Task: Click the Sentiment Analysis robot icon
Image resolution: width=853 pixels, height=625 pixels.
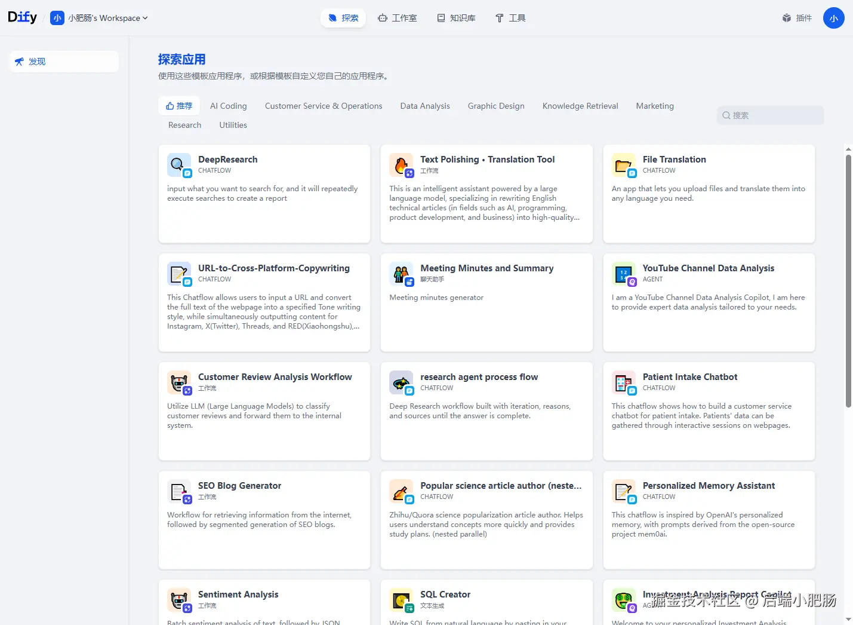Action: tap(179, 600)
